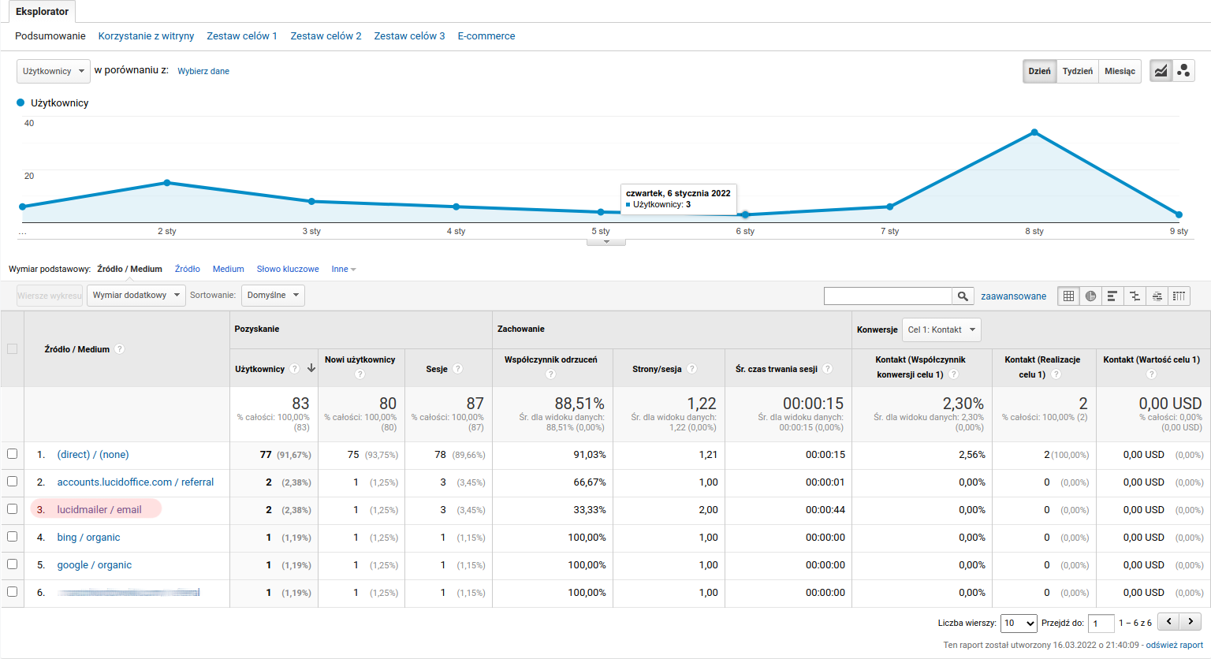The image size is (1211, 659).
Task: Open the Inne dimension dropdown
Action: [x=344, y=269]
